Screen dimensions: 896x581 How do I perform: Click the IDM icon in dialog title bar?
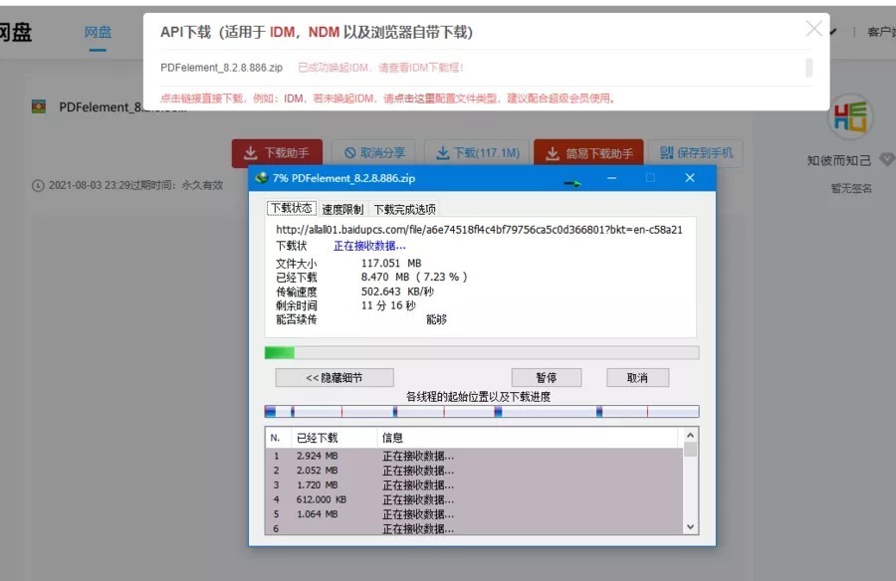(x=262, y=178)
